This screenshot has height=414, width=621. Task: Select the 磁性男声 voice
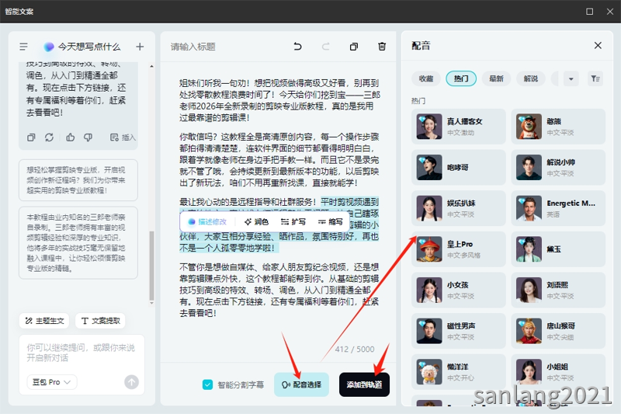459,330
